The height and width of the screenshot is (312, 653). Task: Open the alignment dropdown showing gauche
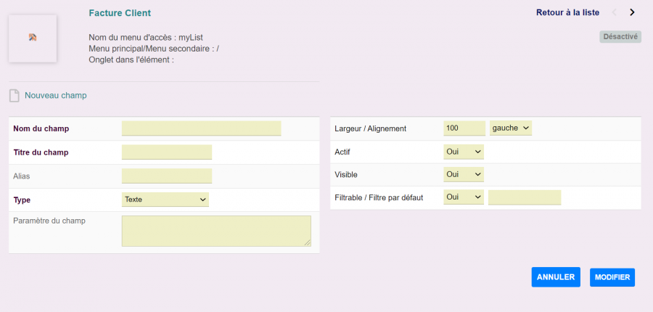coord(511,128)
